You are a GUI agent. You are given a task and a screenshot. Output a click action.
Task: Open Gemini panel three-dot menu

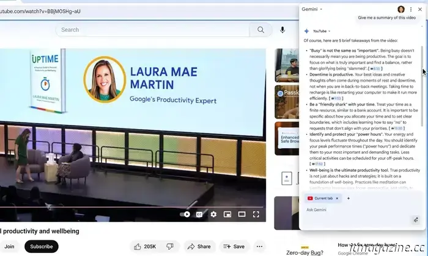coord(411,9)
